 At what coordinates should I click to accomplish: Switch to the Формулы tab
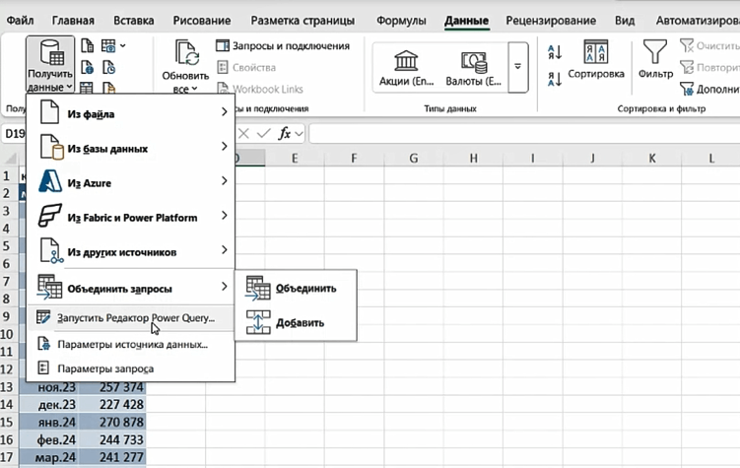[401, 21]
